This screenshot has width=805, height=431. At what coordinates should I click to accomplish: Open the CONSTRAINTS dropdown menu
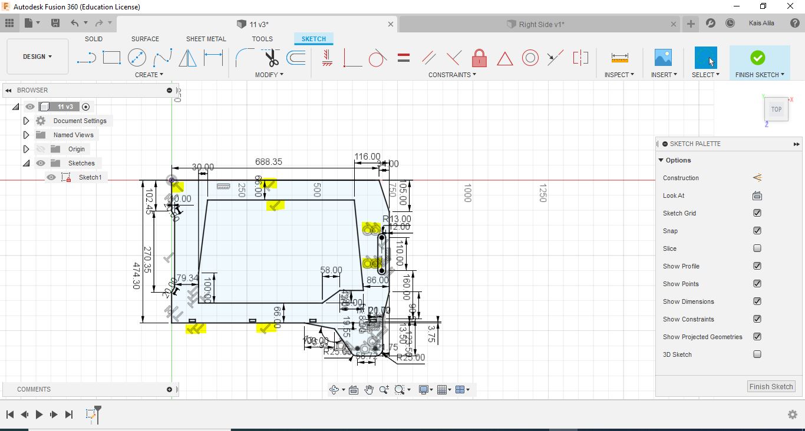(452, 75)
